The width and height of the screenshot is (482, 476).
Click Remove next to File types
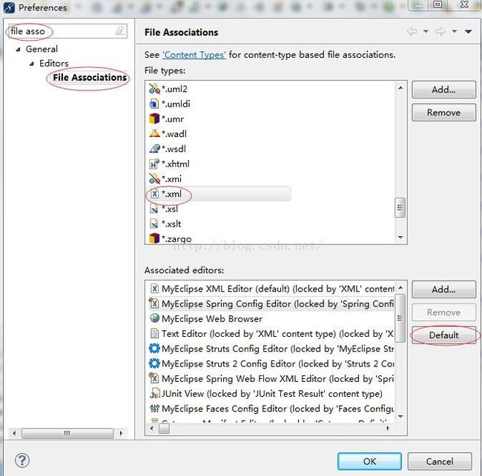443,113
